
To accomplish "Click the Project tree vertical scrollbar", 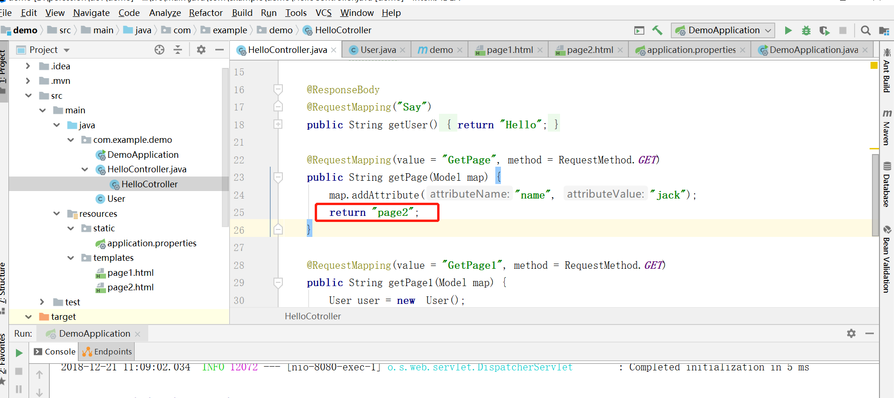I will (x=225, y=147).
